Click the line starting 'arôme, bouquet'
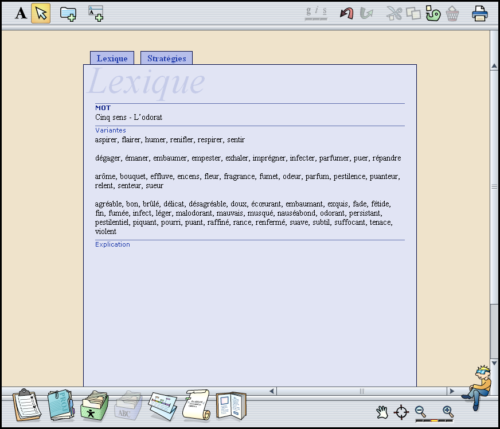 tap(248, 177)
